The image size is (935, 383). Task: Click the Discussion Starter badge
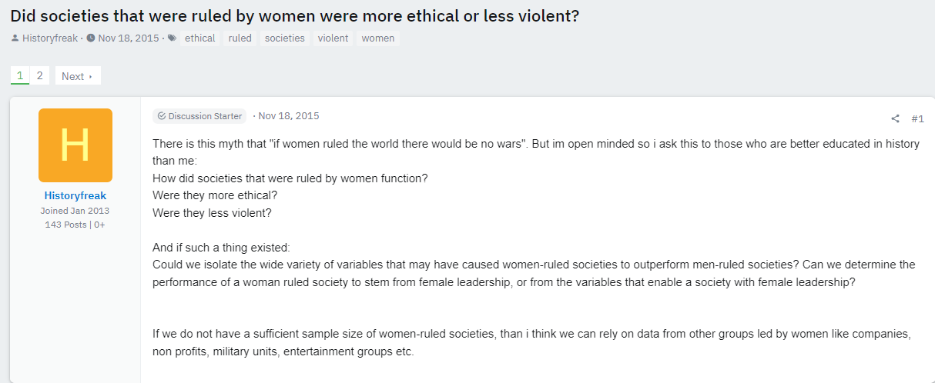(x=199, y=116)
